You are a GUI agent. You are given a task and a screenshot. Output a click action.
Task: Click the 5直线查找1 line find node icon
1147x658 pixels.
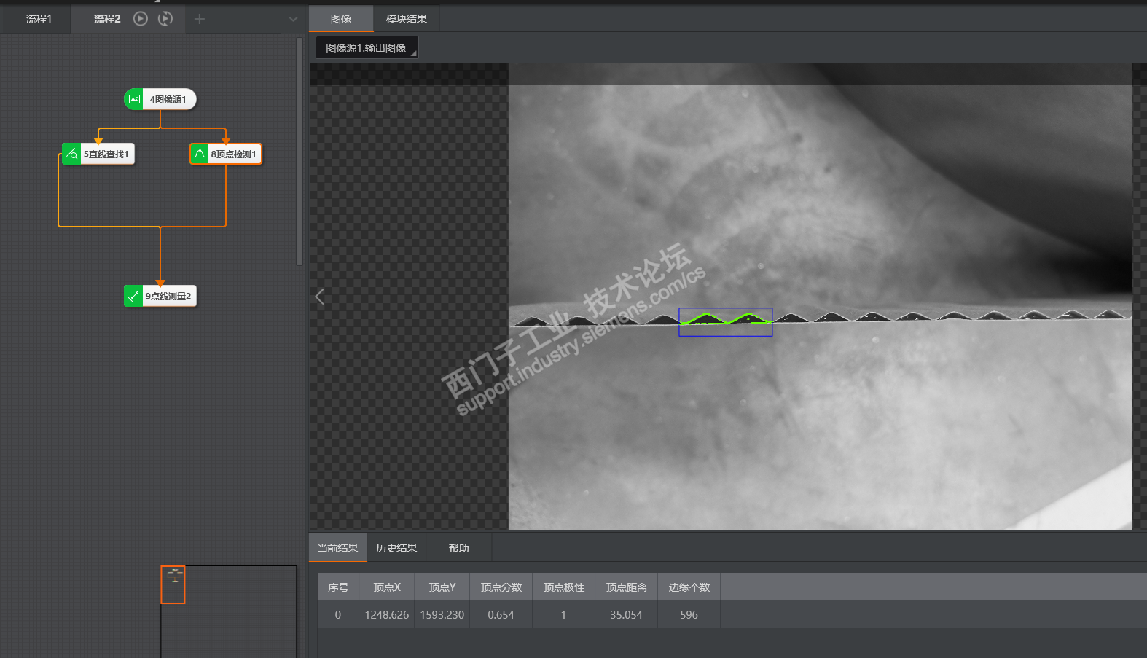pos(71,154)
